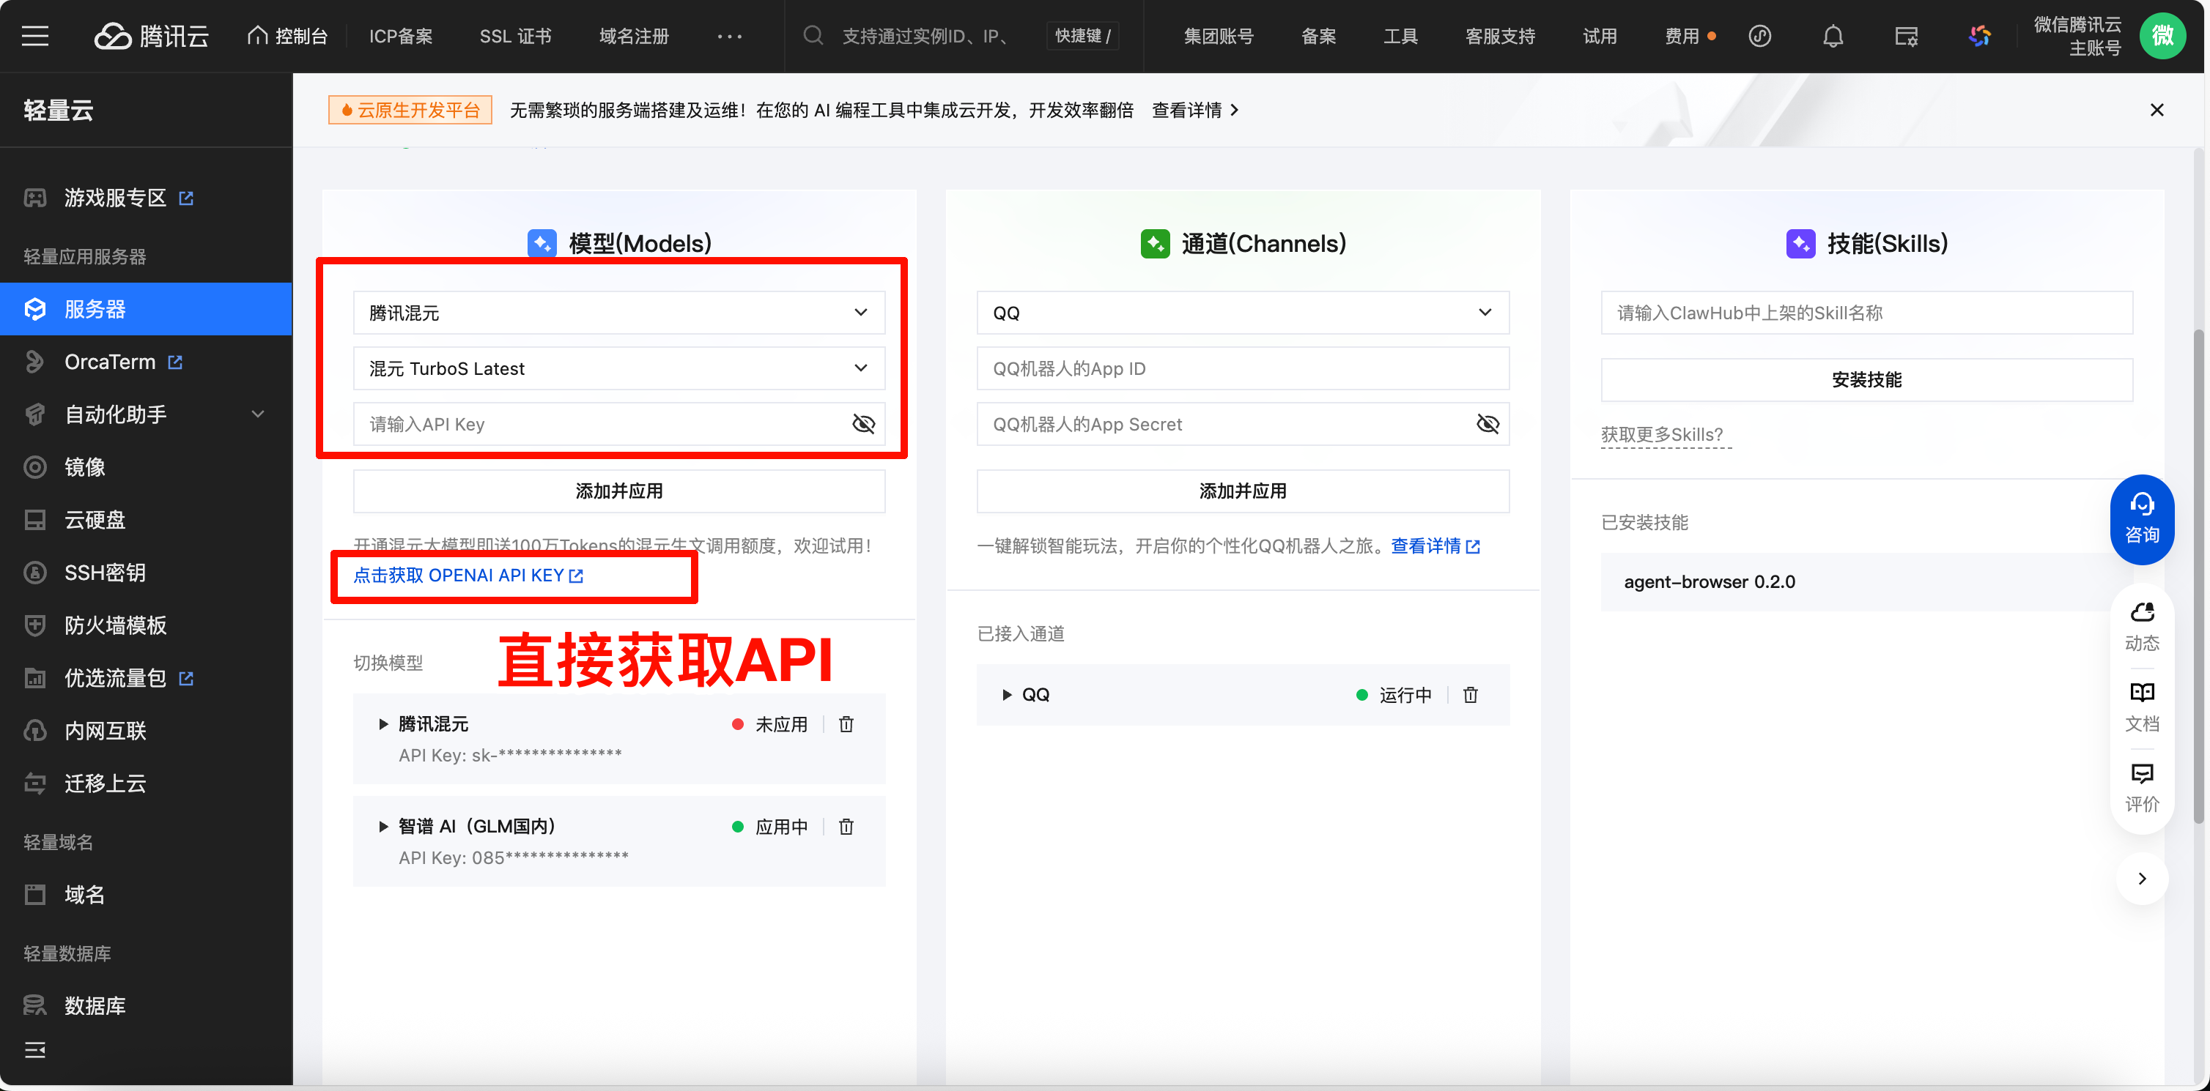Viewport: 2210px width, 1091px height.
Task: Select 镜像 in the sidebar
Action: pyautogui.click(x=84, y=467)
